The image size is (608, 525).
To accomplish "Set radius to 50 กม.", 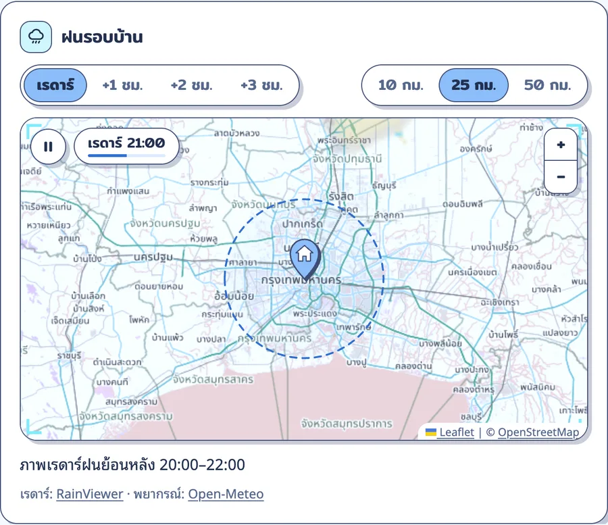I will pos(547,85).
